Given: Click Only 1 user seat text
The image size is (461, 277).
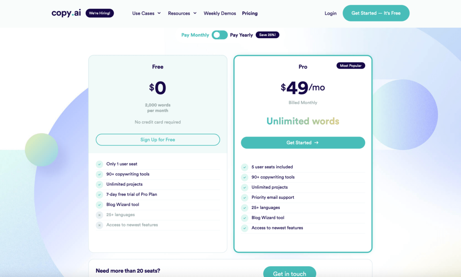Looking at the screenshot, I should point(122,164).
